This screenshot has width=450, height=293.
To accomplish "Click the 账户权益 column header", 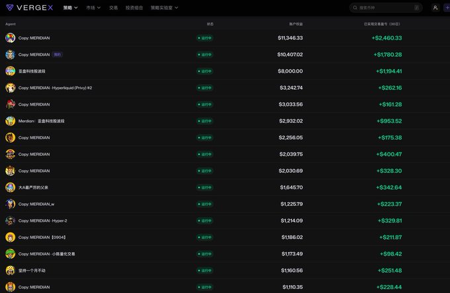I will tap(296, 24).
